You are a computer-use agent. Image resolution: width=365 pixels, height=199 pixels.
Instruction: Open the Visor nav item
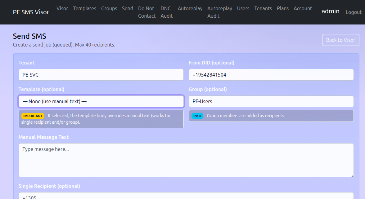[x=62, y=8]
